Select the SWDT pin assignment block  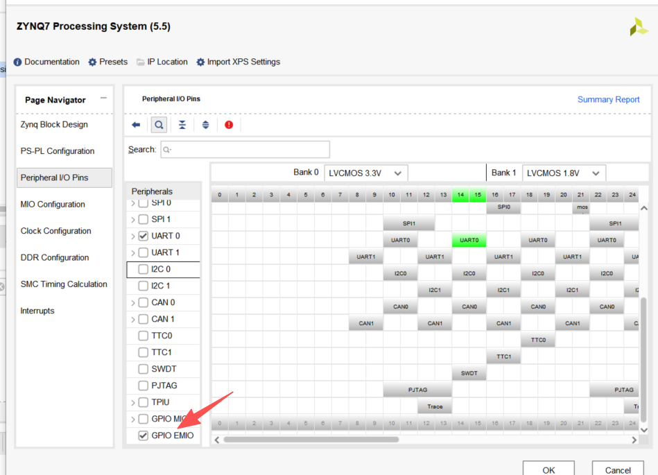[469, 373]
